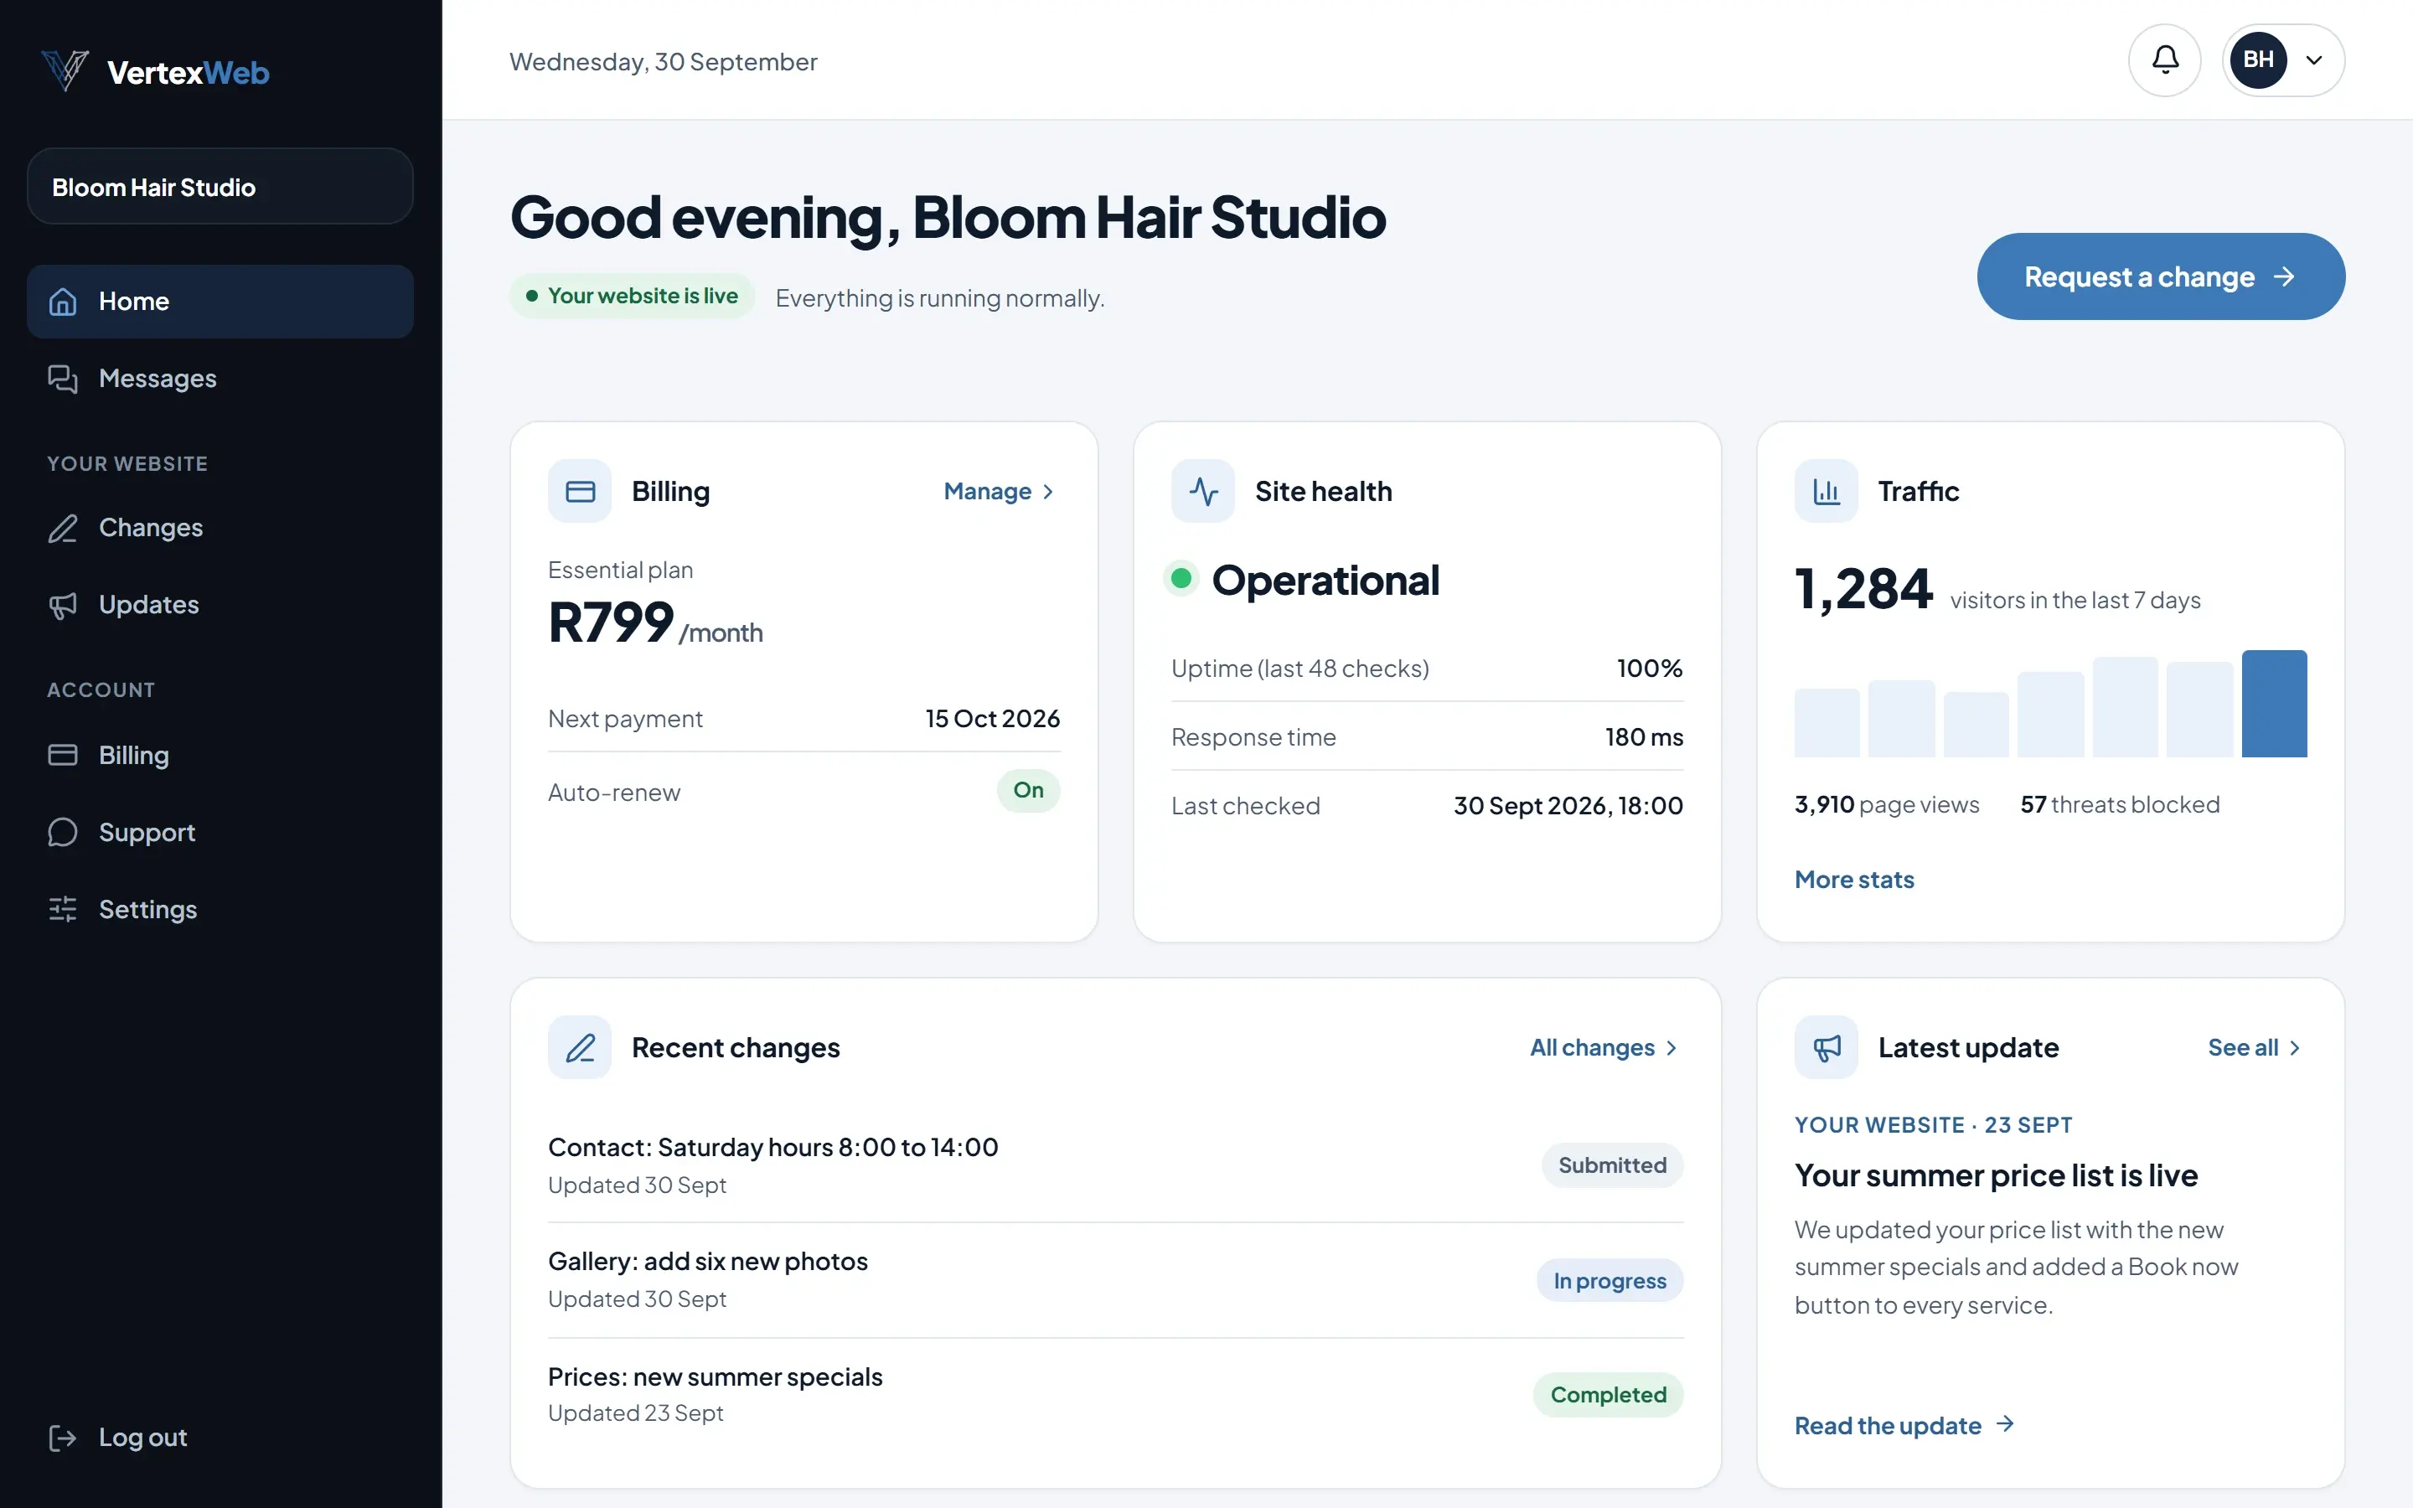Click the Messages chat icon in sidebar
This screenshot has width=2413, height=1508.
tap(63, 379)
